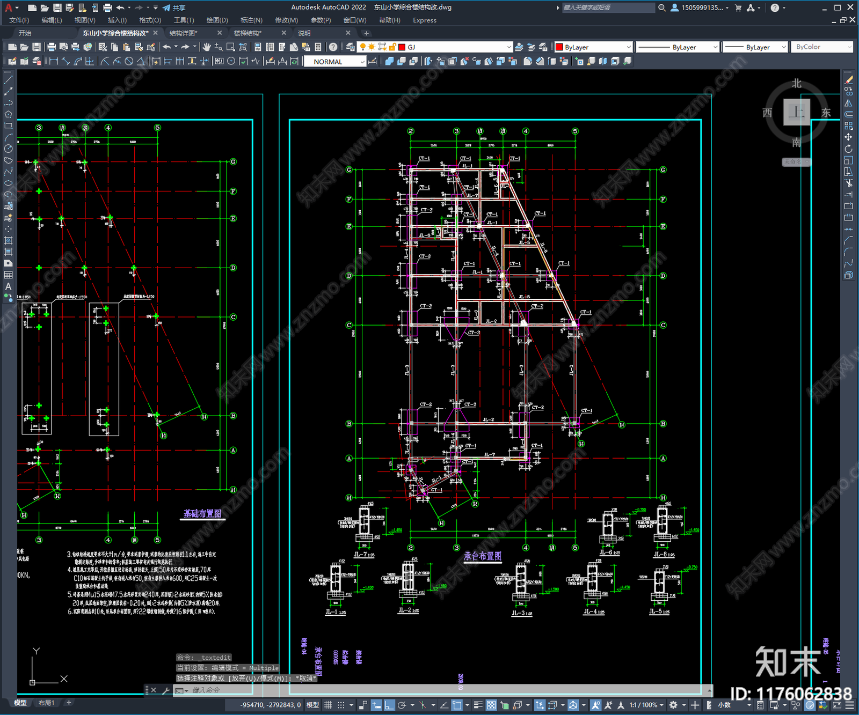Toggle Dynamic Input in the status bar
The image size is (859, 715).
coord(376,705)
